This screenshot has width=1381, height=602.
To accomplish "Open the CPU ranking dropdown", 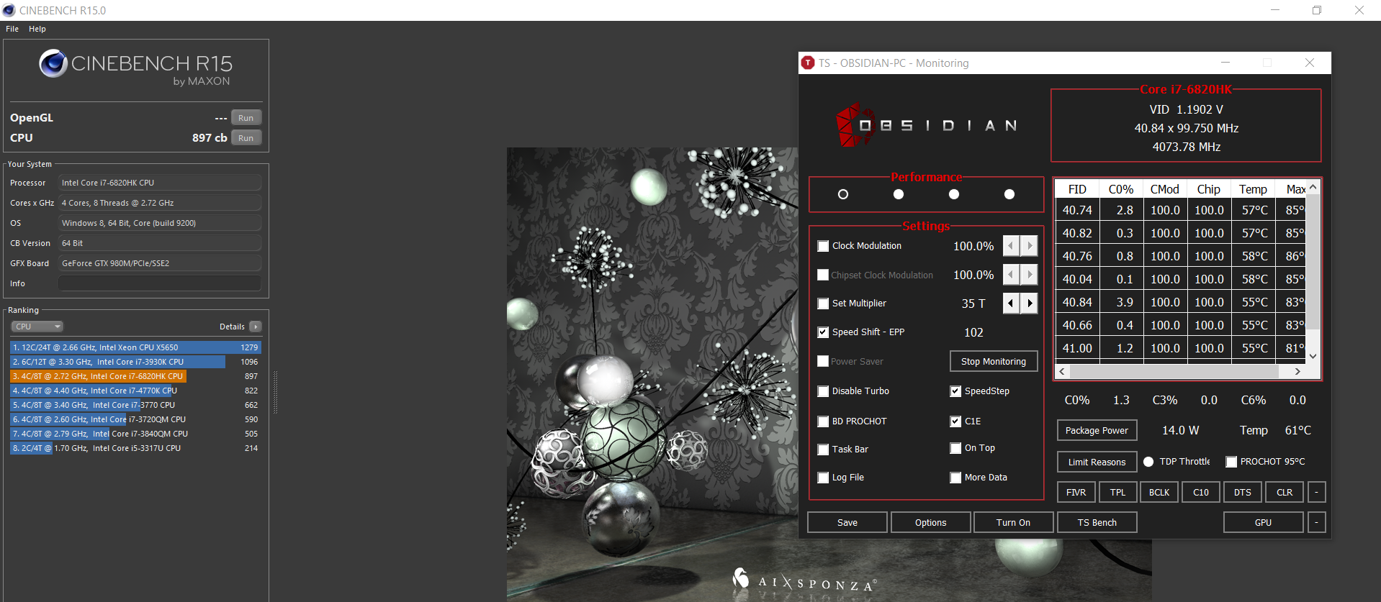I will [37, 327].
